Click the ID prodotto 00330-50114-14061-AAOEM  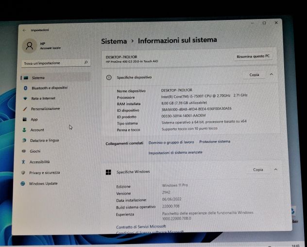point(184,116)
